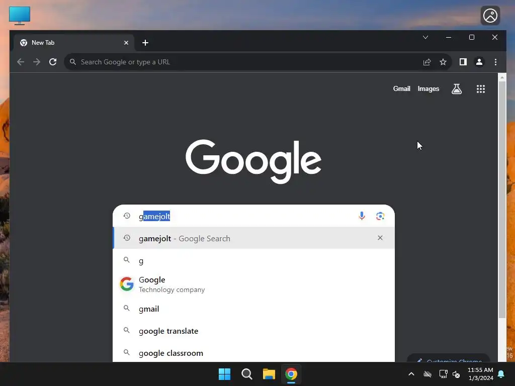Start voice search with the microphone icon
This screenshot has width=515, height=386.
coord(362,216)
